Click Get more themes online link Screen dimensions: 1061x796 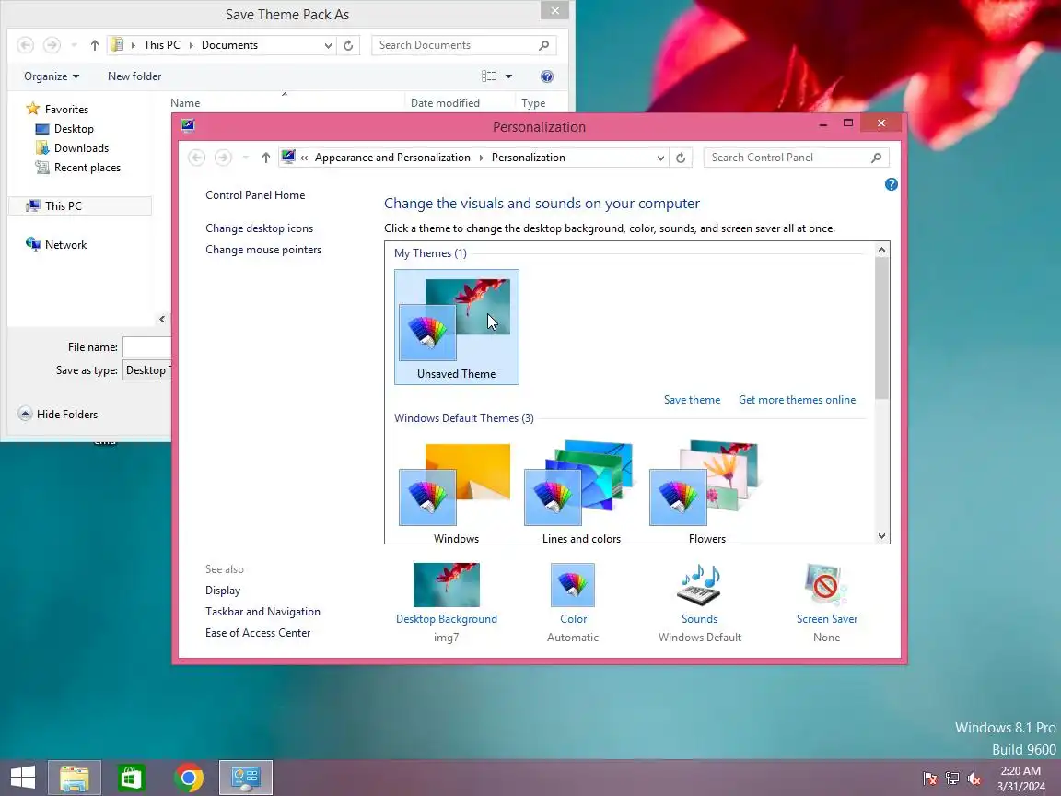797,400
